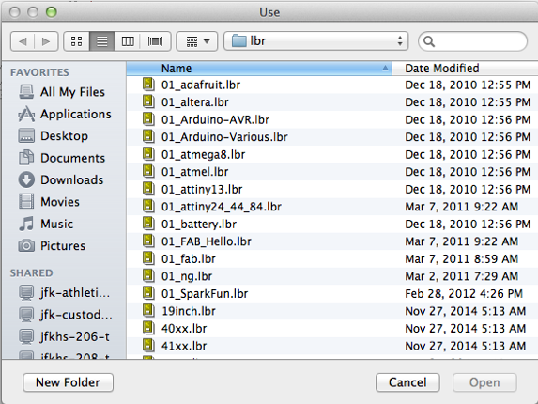538x404 pixels.
Task: Click date Feb 28, 2012 4:26 PM
Action: point(464,294)
